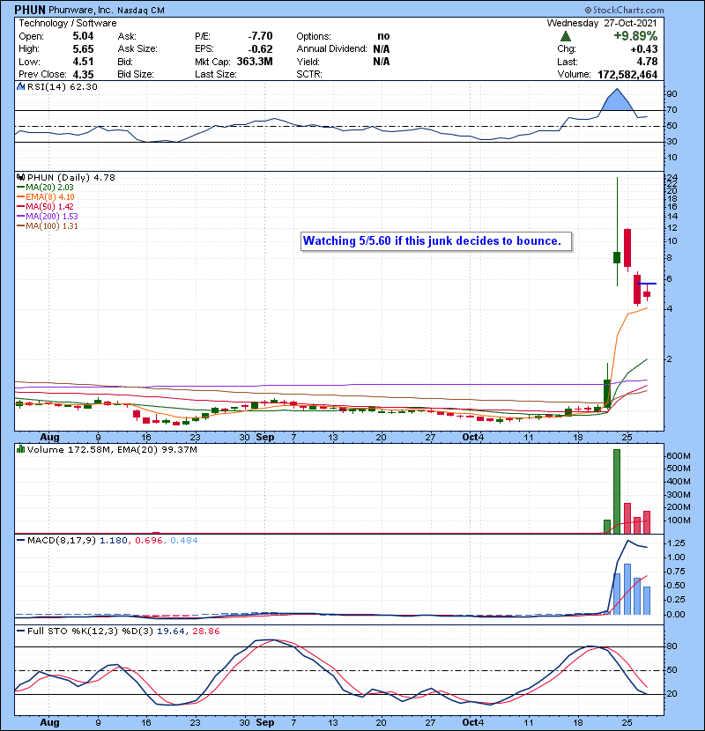This screenshot has height=731, width=705.
Task: Click the 90 label on the RSI axis
Action: [672, 94]
